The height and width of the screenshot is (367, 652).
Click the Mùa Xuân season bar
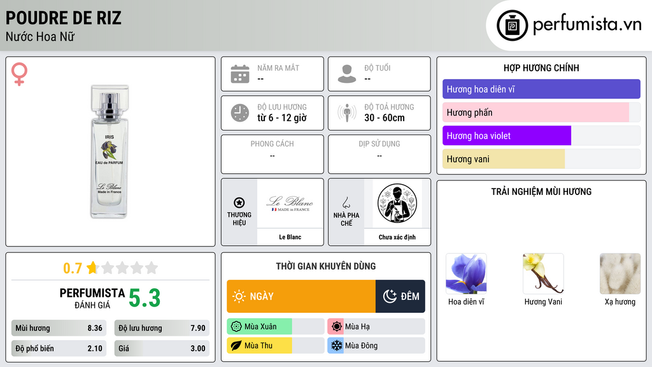pyautogui.click(x=275, y=327)
